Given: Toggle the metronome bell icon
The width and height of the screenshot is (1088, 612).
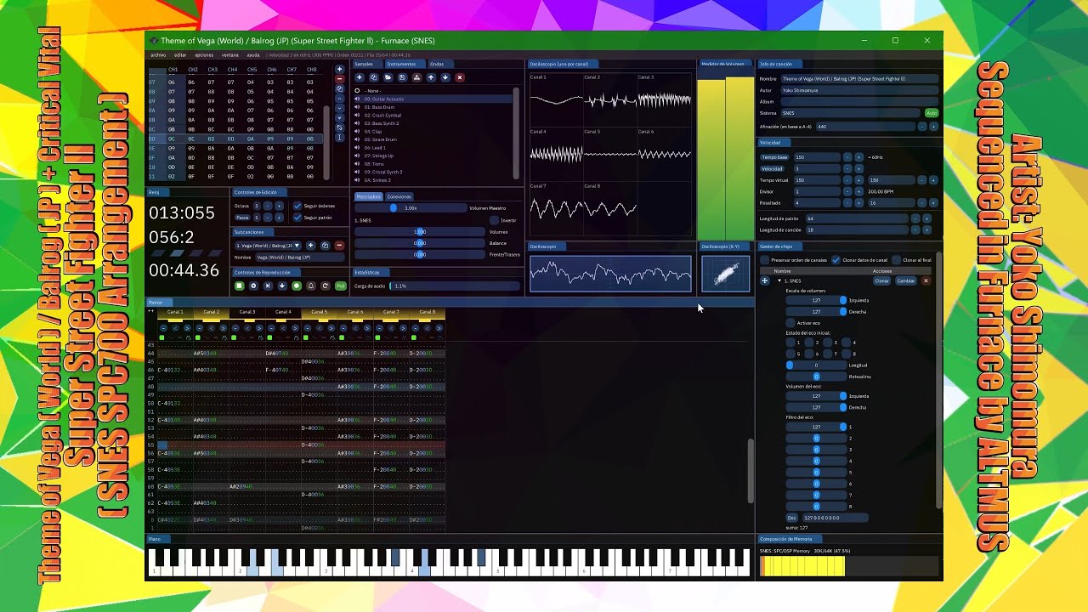Looking at the screenshot, I should 311,286.
